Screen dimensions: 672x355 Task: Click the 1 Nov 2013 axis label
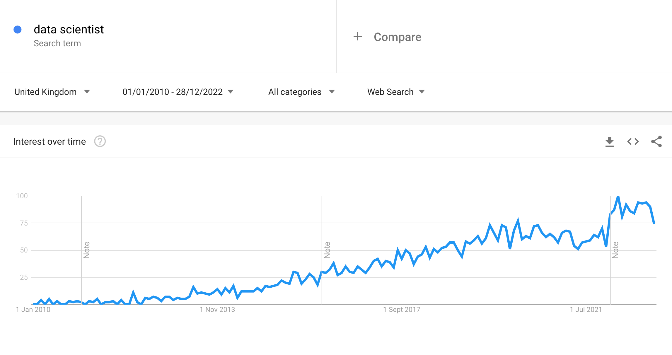pyautogui.click(x=217, y=310)
